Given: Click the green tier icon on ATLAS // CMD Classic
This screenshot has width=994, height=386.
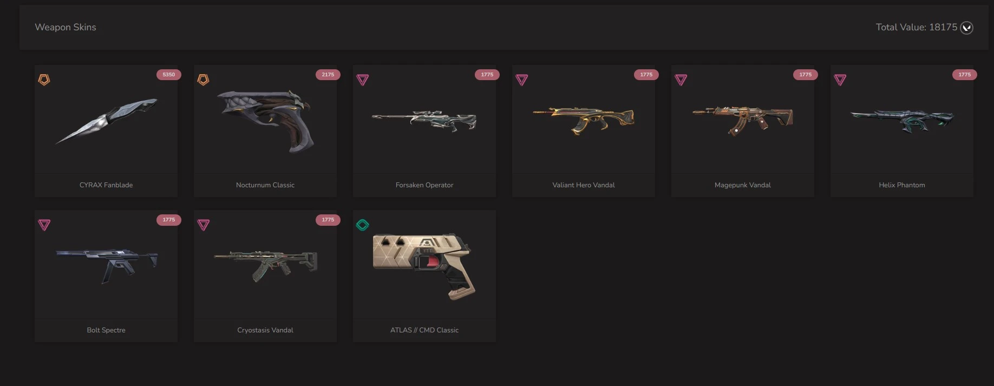Looking at the screenshot, I should 363,225.
